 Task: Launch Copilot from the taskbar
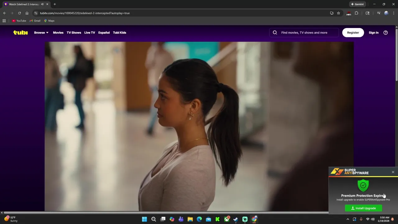172,219
